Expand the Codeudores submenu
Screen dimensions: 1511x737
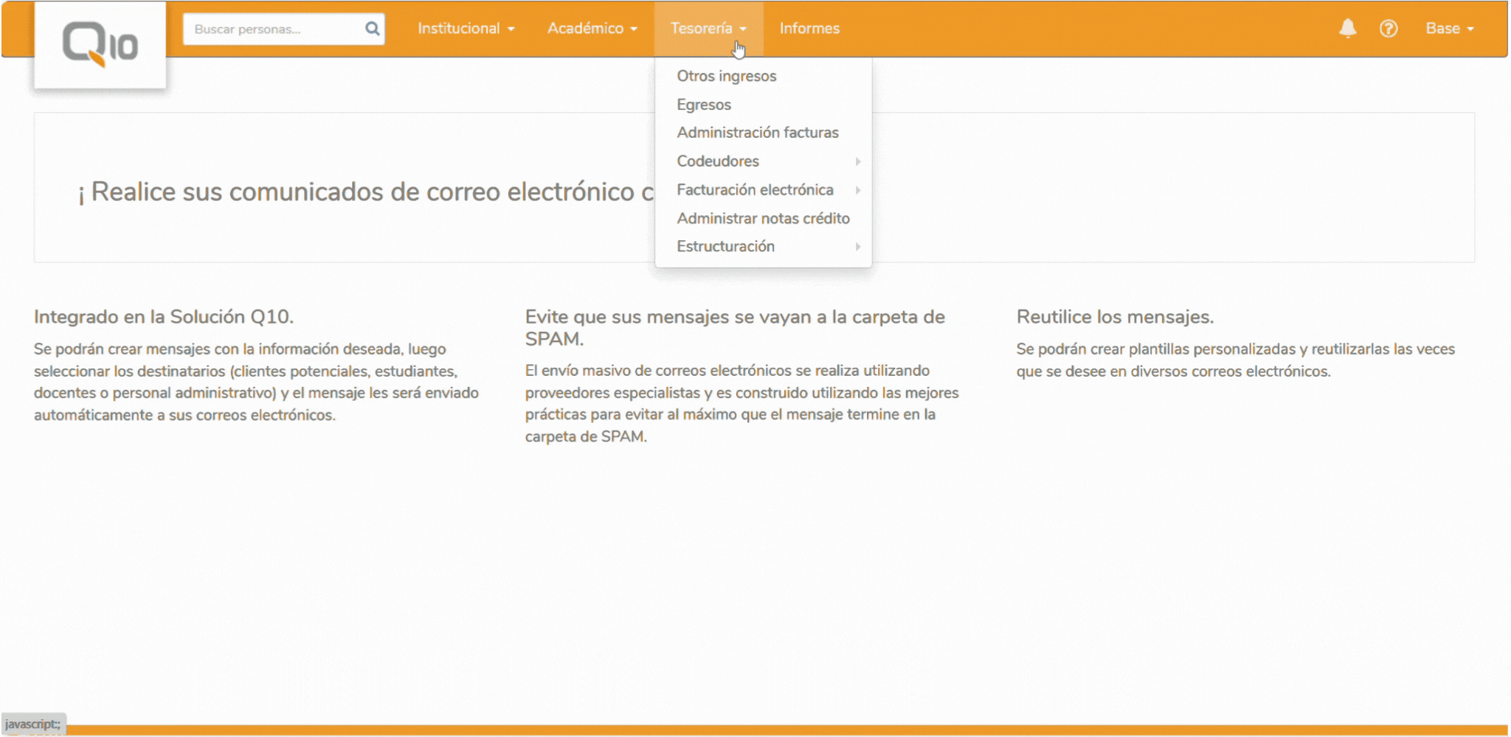(x=718, y=161)
